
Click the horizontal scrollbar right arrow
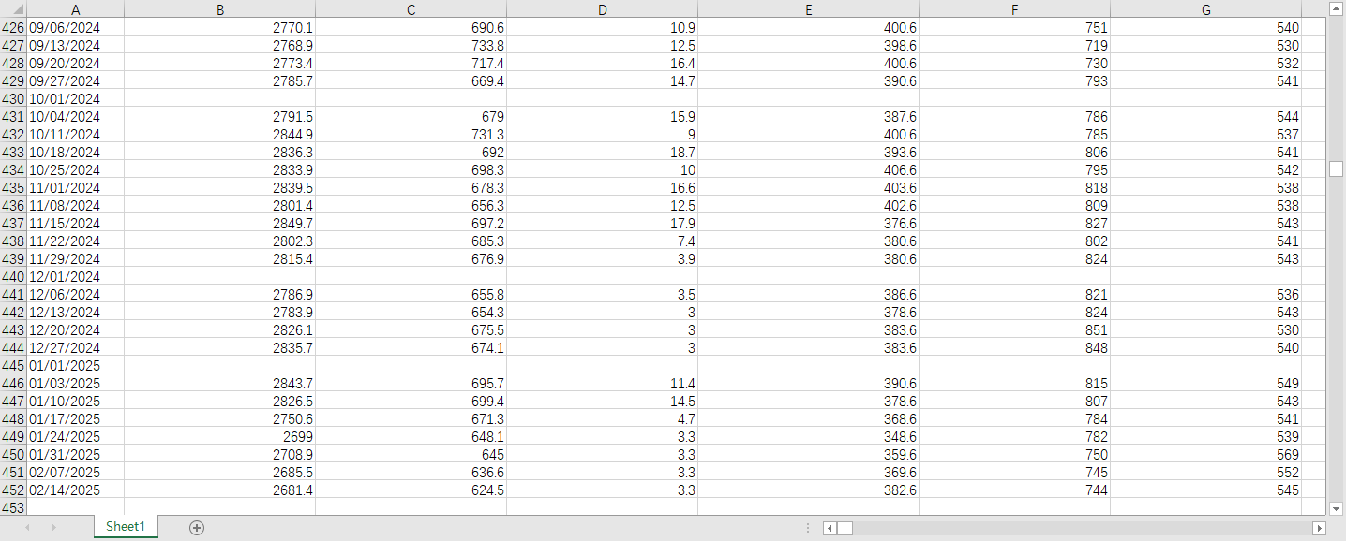(x=1320, y=529)
